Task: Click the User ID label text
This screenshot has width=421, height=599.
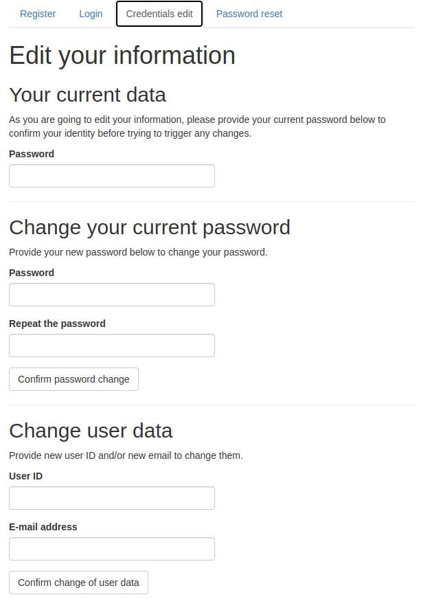Action: coord(26,476)
